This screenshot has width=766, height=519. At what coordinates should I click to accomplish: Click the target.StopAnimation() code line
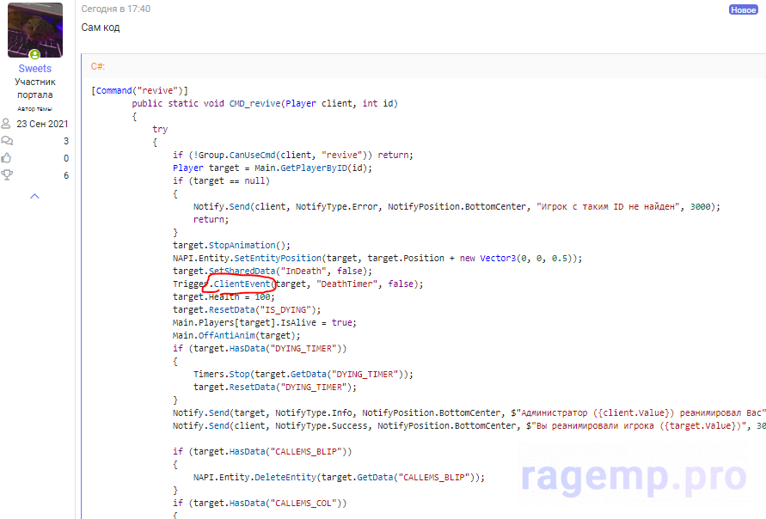pyautogui.click(x=231, y=245)
